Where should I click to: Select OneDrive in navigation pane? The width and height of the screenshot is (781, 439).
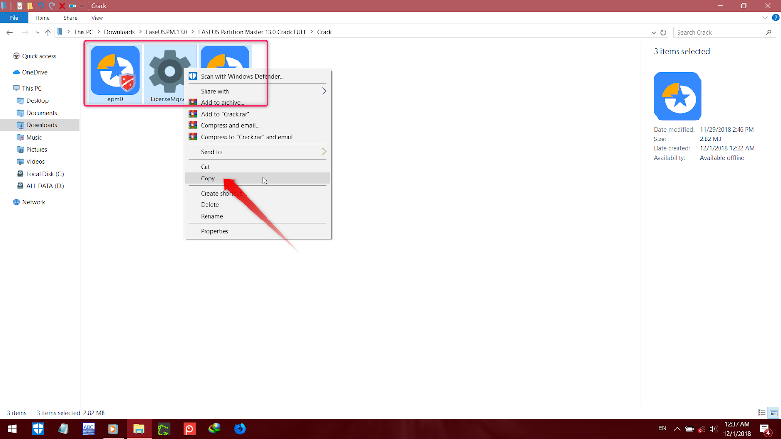35,72
